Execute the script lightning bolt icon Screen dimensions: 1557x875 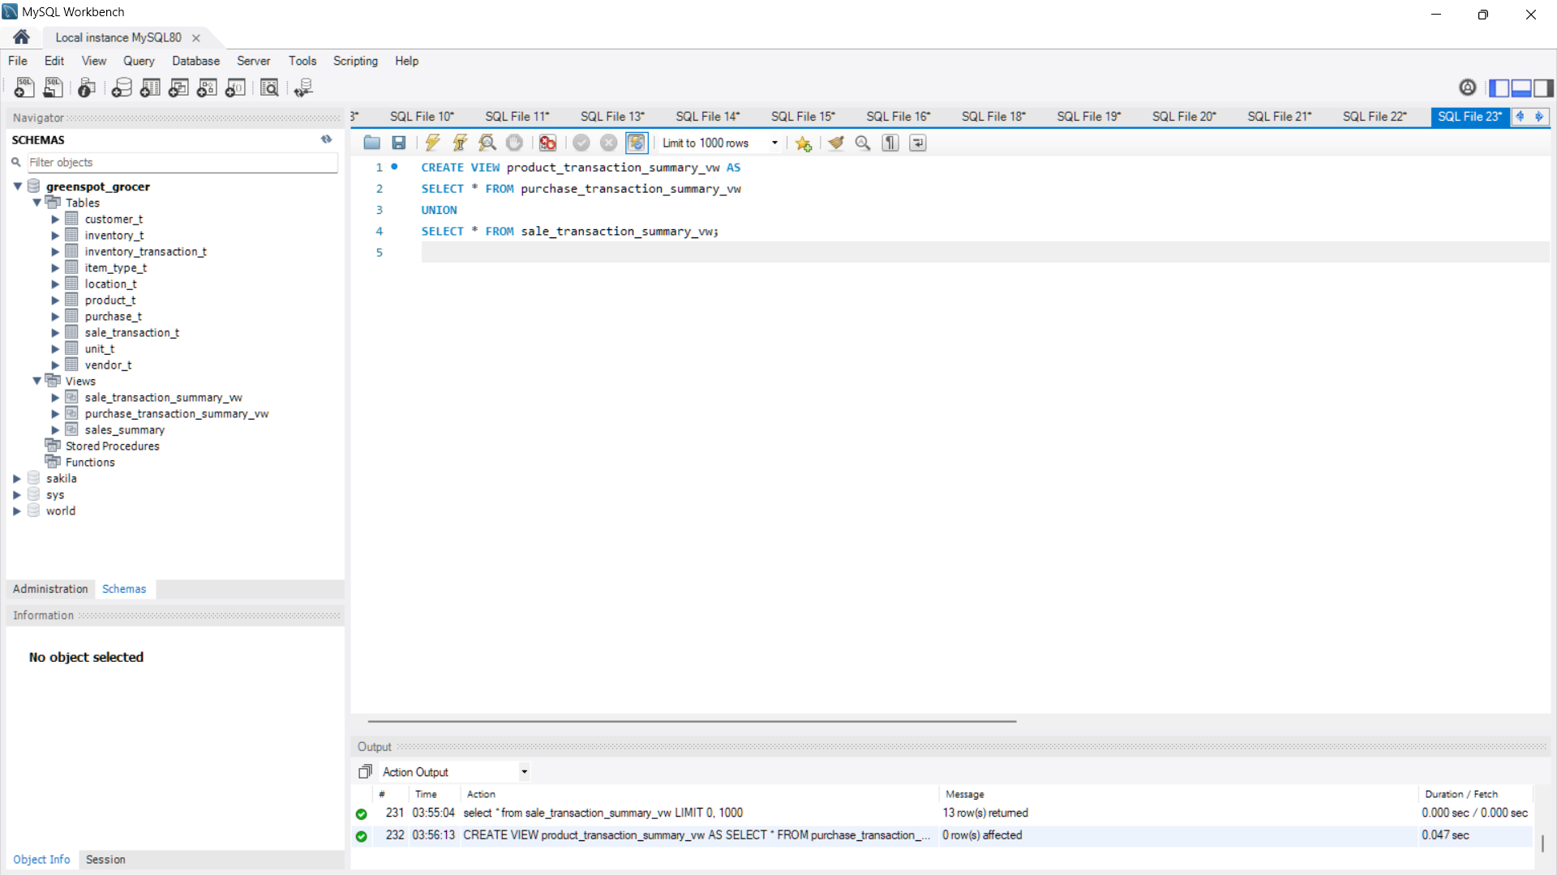pos(432,143)
